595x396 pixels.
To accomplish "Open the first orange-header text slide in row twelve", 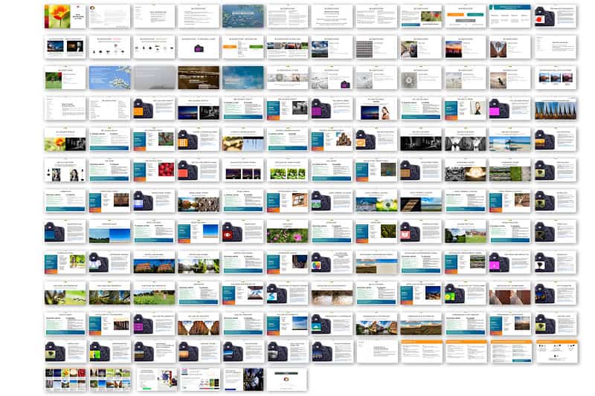I will 421,351.
